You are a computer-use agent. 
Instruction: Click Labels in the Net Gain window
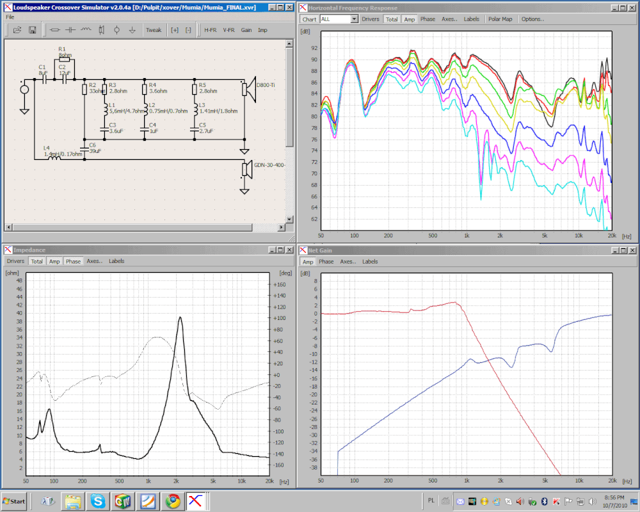(x=370, y=262)
